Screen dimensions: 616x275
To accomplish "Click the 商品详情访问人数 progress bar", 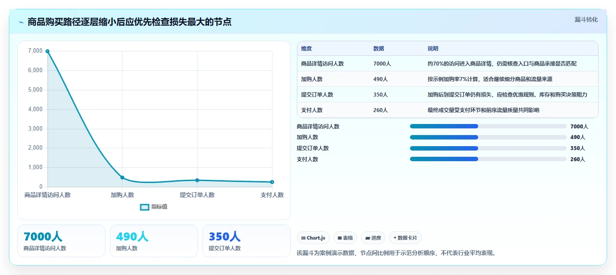I will pyautogui.click(x=488, y=126).
